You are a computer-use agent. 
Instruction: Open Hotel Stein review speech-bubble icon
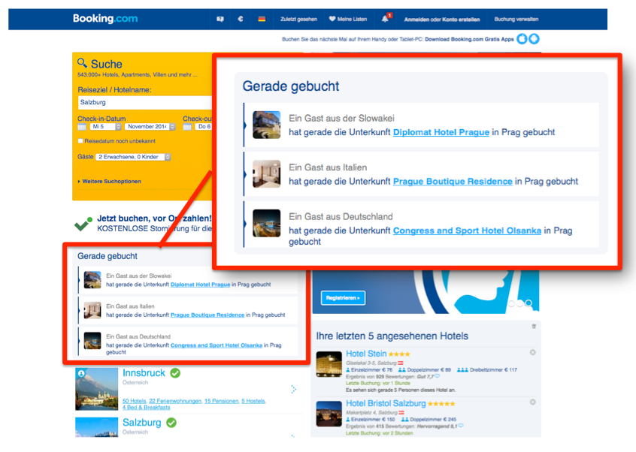(438, 376)
